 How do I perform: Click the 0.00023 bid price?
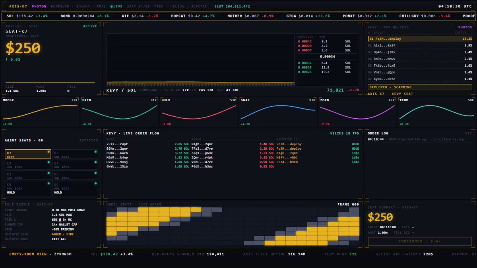point(305,72)
